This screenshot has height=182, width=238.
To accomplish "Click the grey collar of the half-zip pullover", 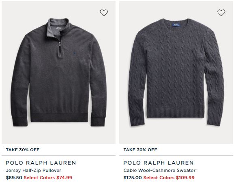I will (x=58, y=27).
